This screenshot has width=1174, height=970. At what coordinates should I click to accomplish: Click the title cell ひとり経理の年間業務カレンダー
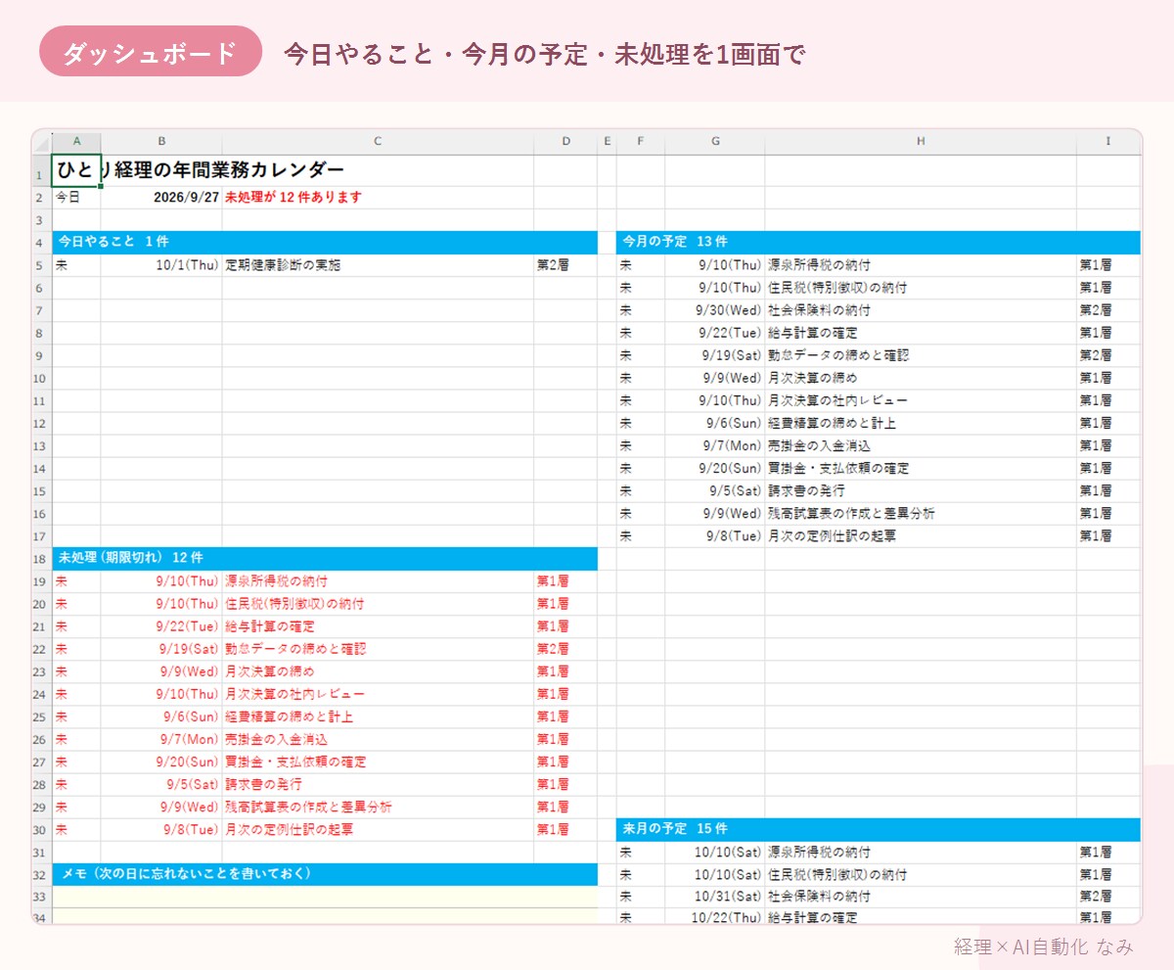click(x=200, y=170)
